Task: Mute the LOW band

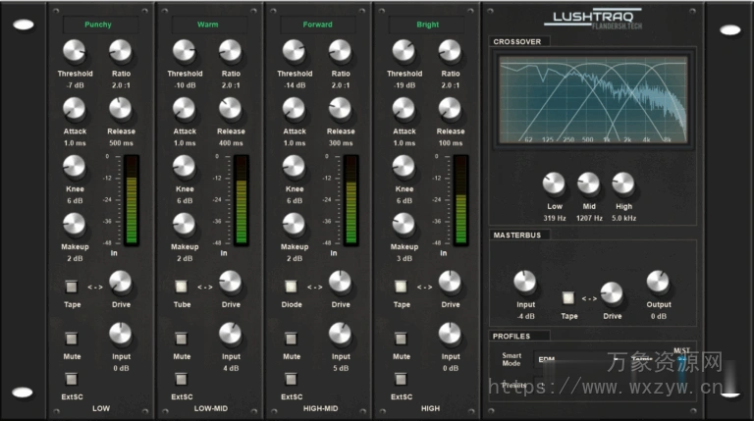Action: (71, 339)
